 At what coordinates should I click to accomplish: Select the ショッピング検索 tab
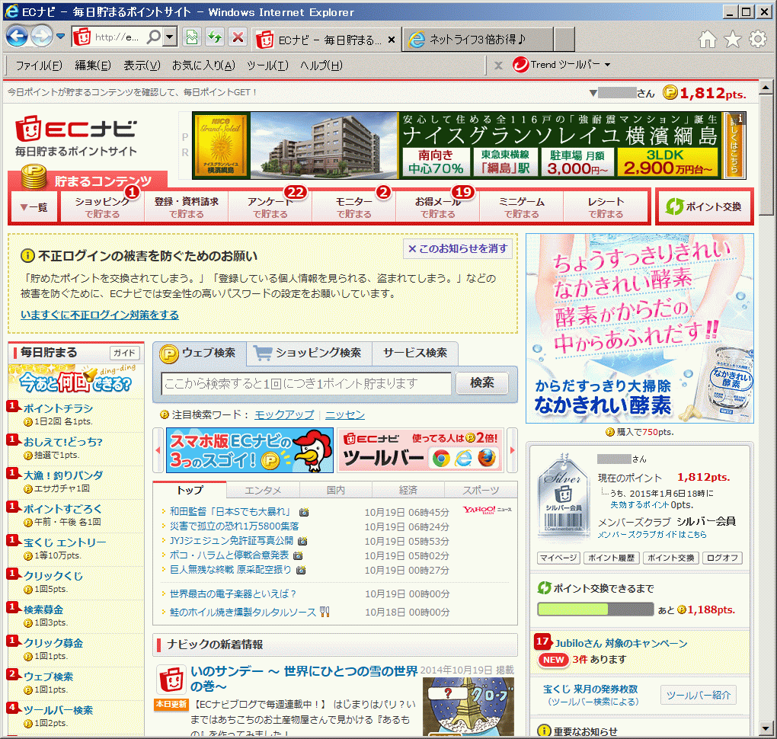pyautogui.click(x=309, y=353)
